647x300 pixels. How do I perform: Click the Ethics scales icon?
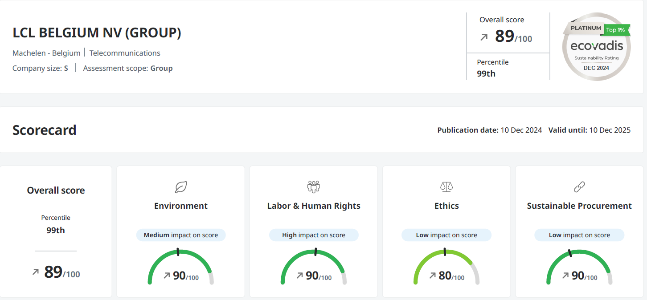click(x=446, y=186)
